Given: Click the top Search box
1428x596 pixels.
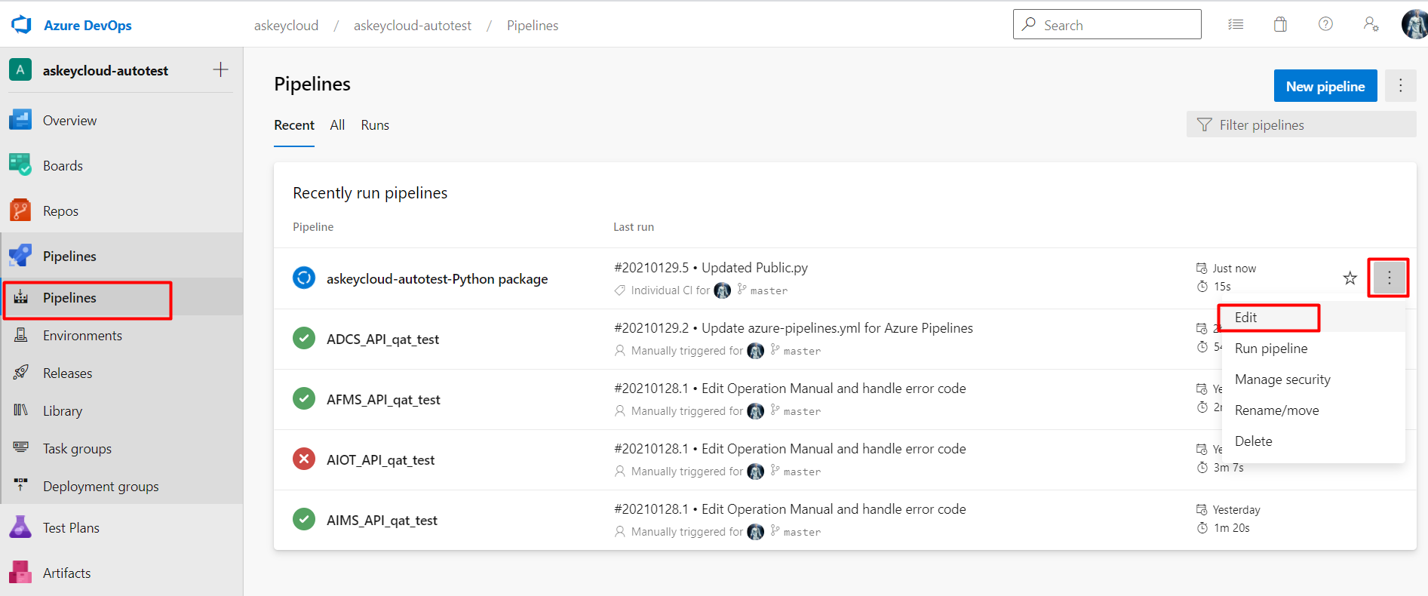Looking at the screenshot, I should click(x=1107, y=25).
